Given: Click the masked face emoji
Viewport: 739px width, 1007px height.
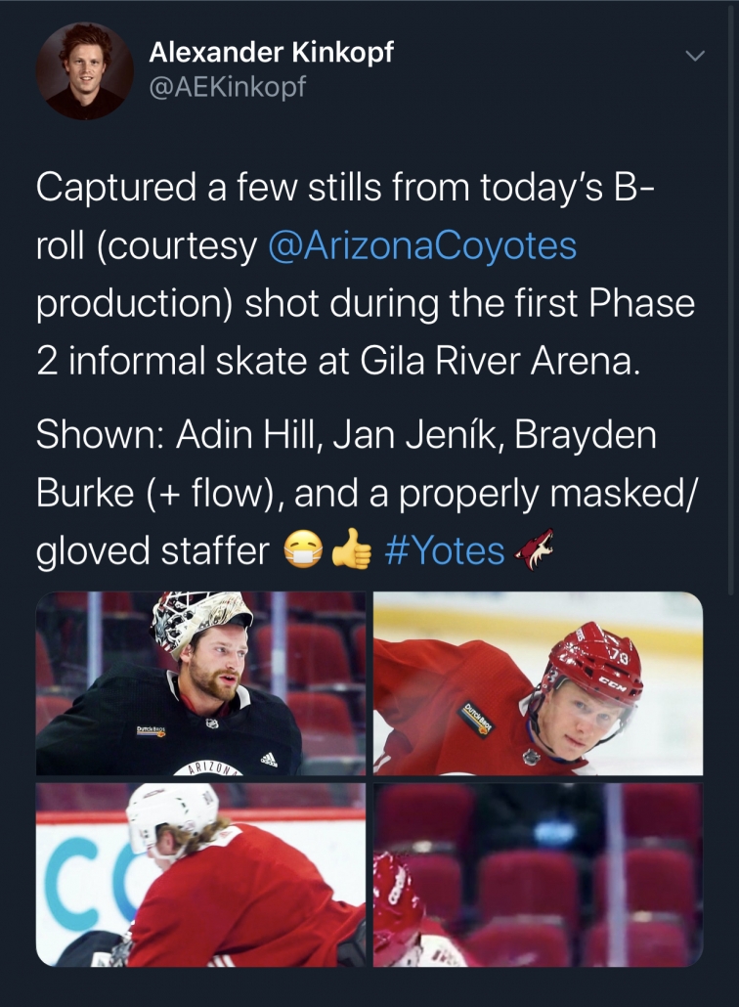Looking at the screenshot, I should coord(303,550).
